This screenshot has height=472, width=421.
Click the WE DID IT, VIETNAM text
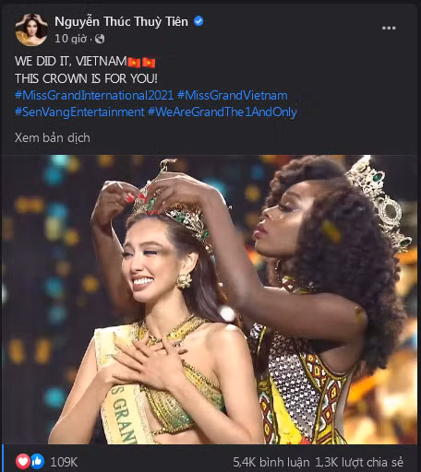71,61
